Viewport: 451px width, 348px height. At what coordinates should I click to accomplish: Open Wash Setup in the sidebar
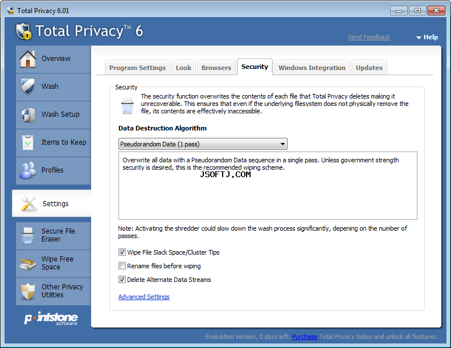click(x=60, y=114)
